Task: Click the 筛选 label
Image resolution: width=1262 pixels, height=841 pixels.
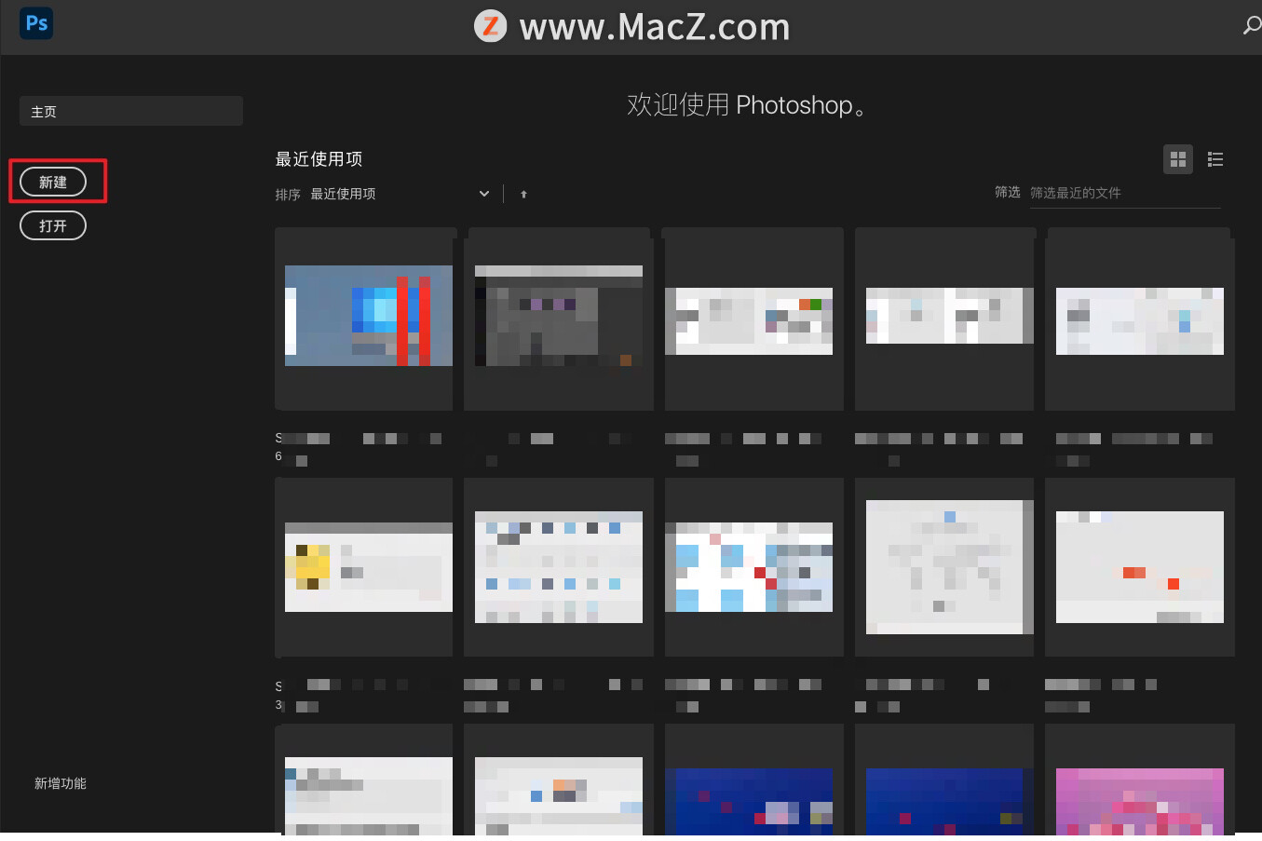Action: coord(1008,192)
